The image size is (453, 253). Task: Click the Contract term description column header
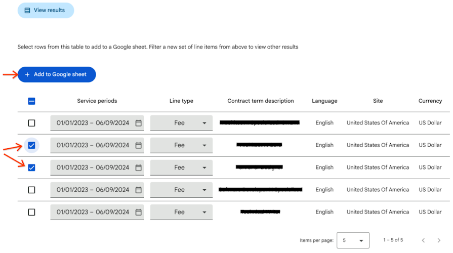click(261, 101)
